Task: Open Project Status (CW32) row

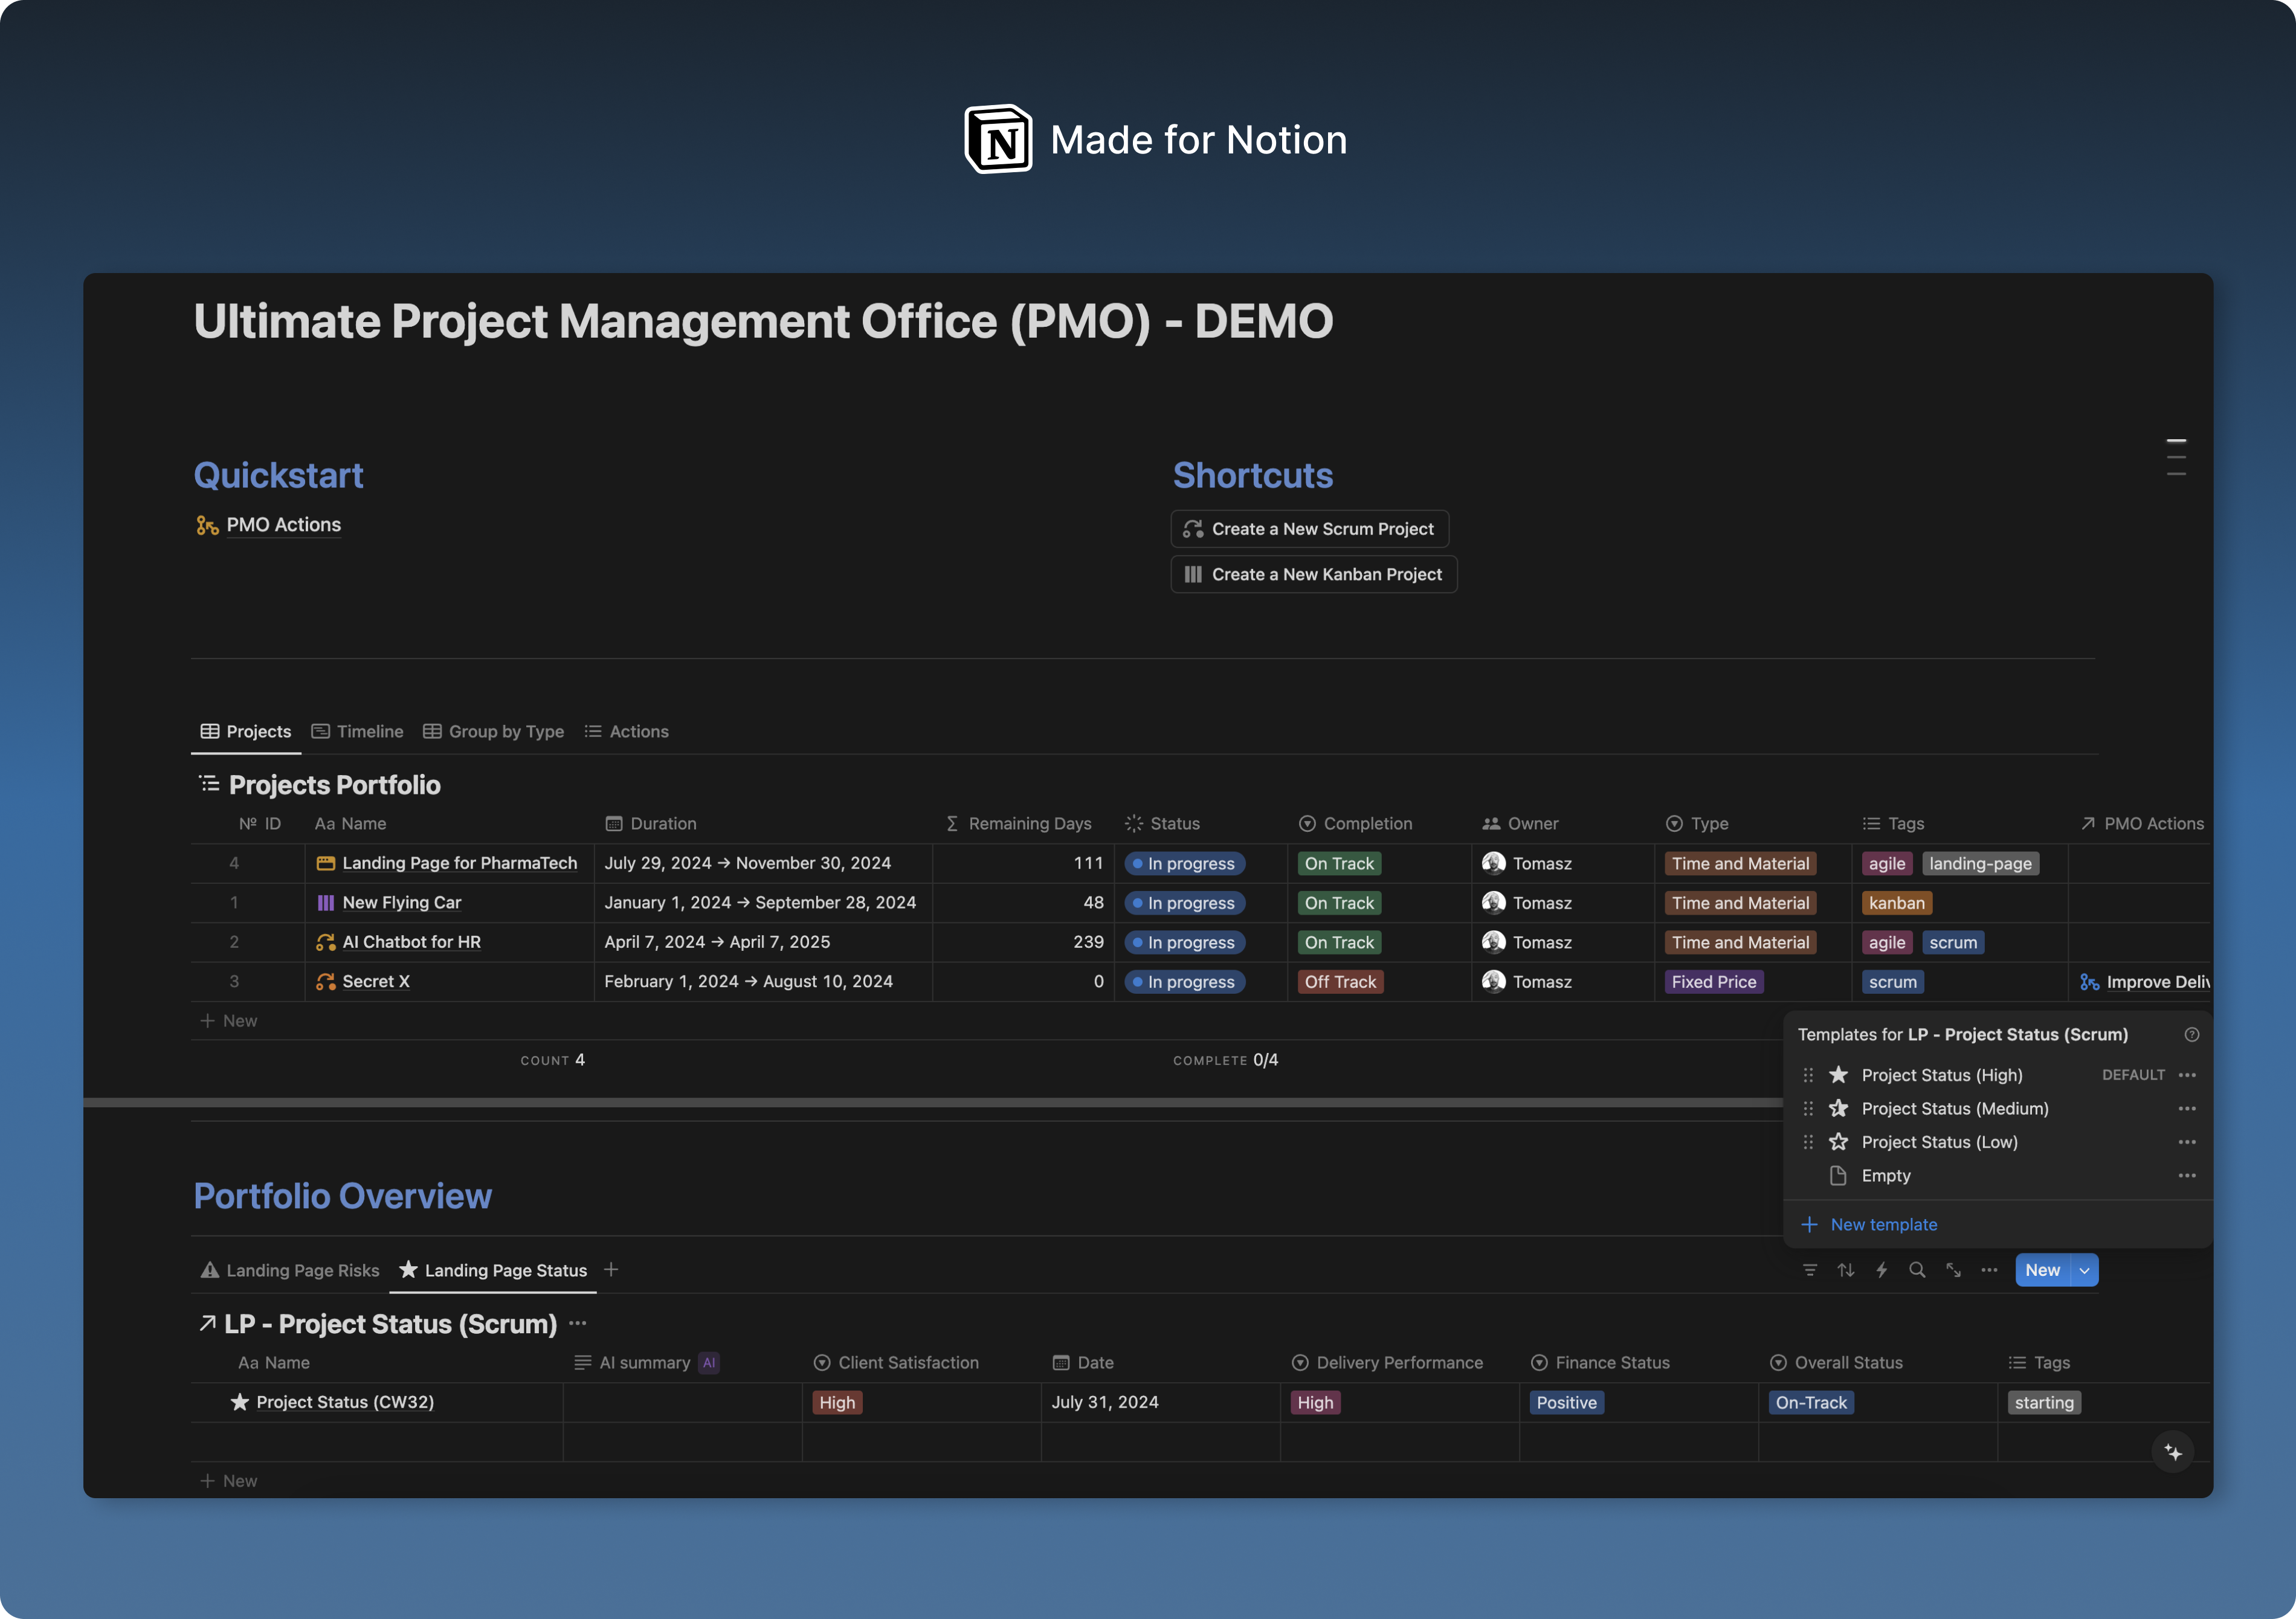Action: pyautogui.click(x=345, y=1403)
